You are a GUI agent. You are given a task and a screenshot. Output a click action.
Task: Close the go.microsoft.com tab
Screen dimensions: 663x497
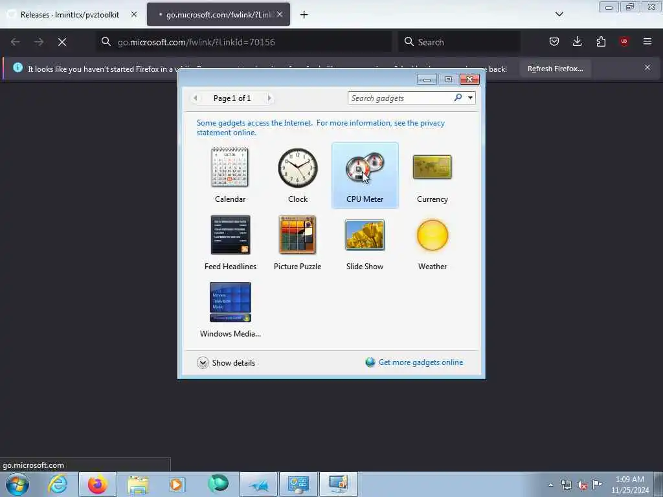coord(280,14)
